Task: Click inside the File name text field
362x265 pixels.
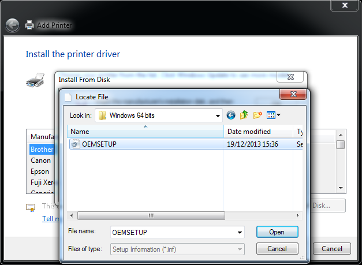Action: coord(172,232)
